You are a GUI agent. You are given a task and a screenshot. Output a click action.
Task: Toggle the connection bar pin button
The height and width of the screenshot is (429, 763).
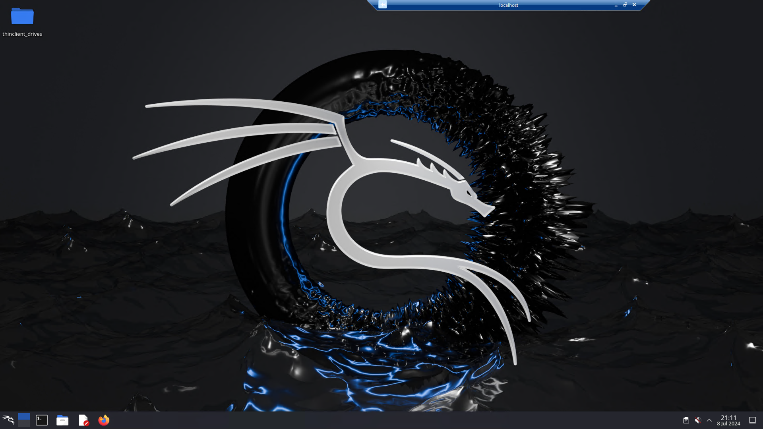(383, 5)
